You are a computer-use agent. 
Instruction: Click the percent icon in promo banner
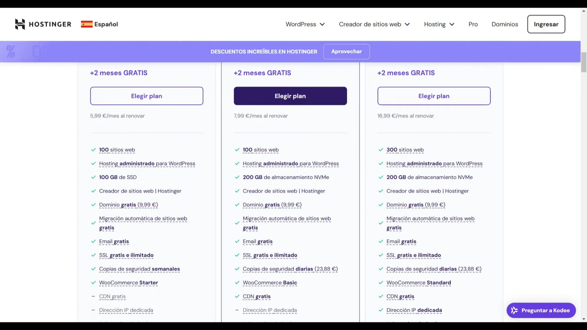pos(11,52)
